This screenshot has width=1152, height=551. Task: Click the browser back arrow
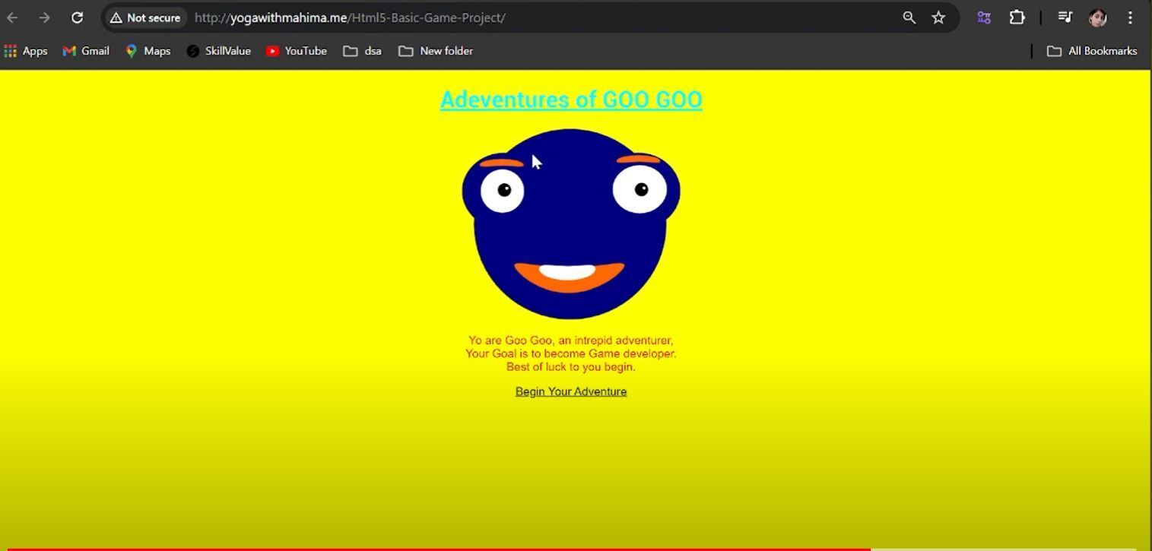[12, 17]
